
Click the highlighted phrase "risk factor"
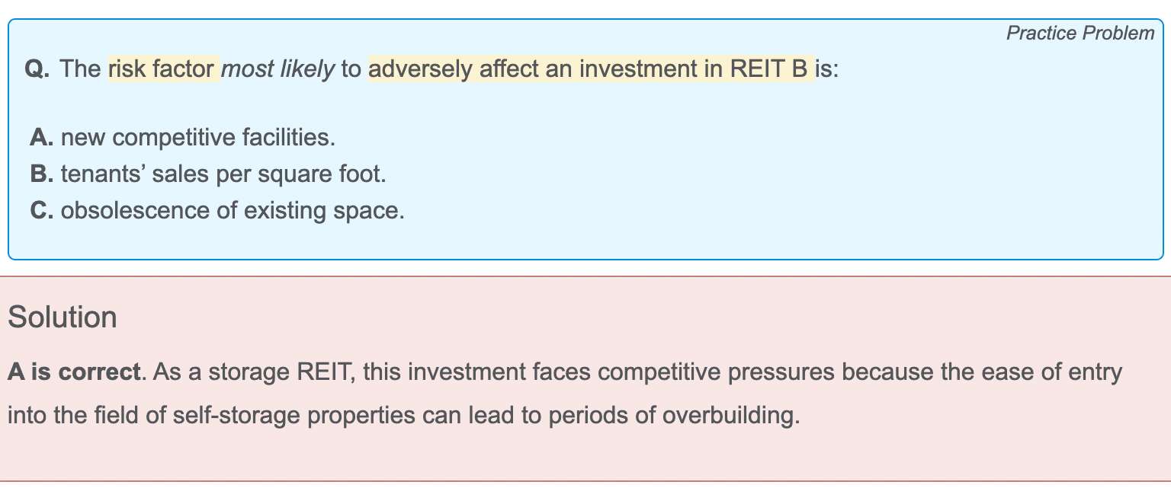point(163,69)
